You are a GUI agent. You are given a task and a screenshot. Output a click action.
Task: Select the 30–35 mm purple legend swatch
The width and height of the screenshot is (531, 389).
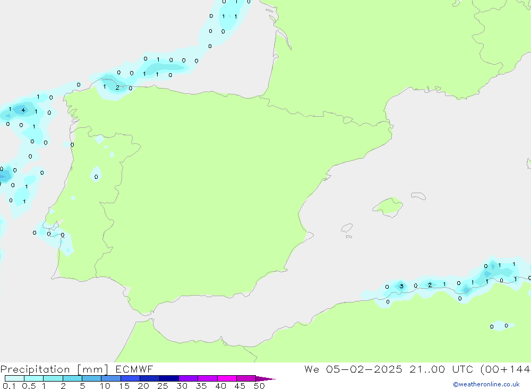pyautogui.click(x=189, y=378)
